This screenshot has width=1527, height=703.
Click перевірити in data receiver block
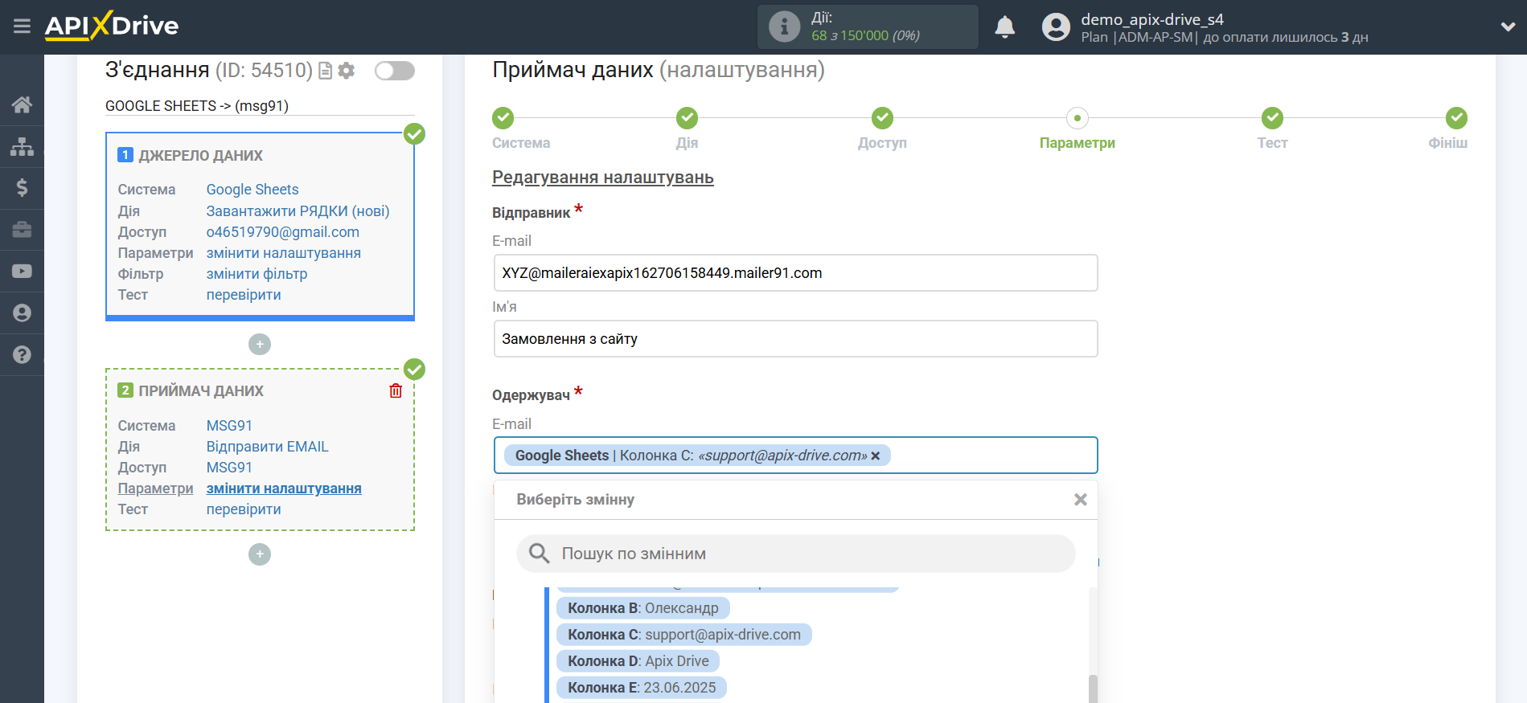pyautogui.click(x=244, y=509)
